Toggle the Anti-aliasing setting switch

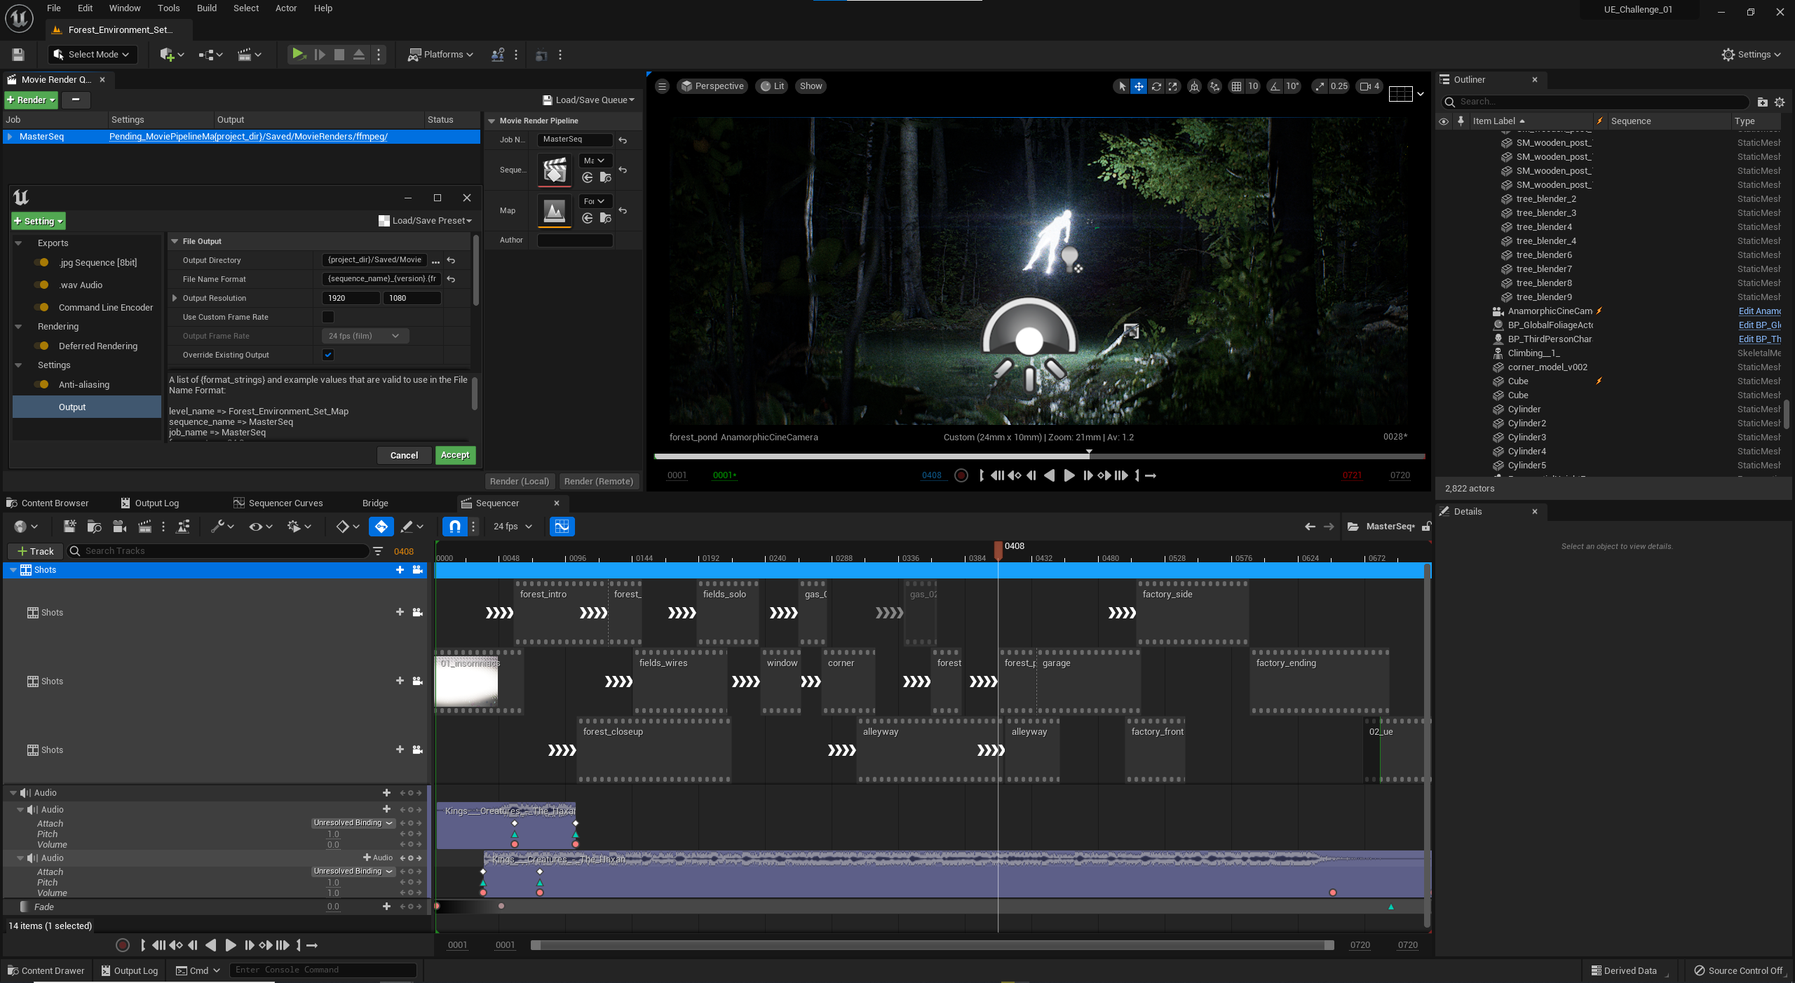42,385
